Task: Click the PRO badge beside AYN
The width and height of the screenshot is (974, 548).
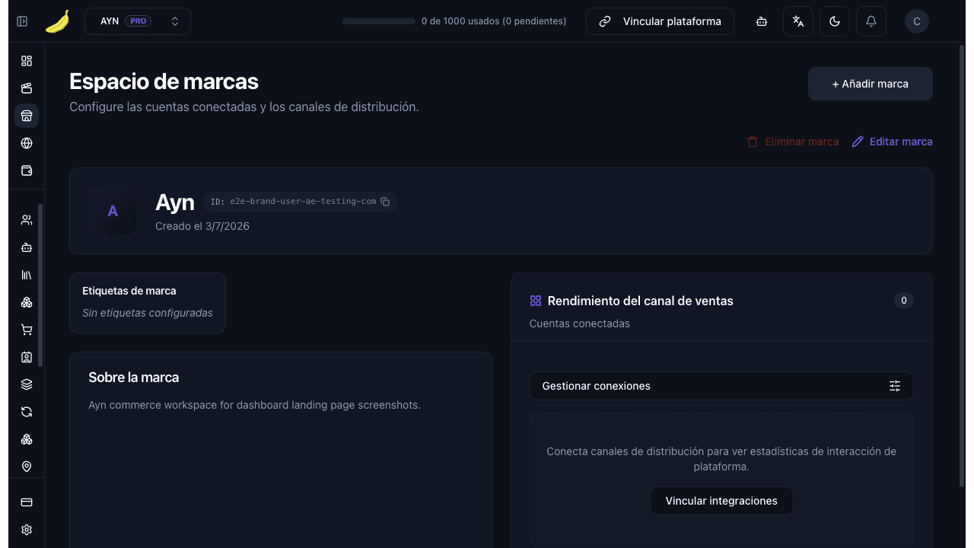Action: [138, 21]
